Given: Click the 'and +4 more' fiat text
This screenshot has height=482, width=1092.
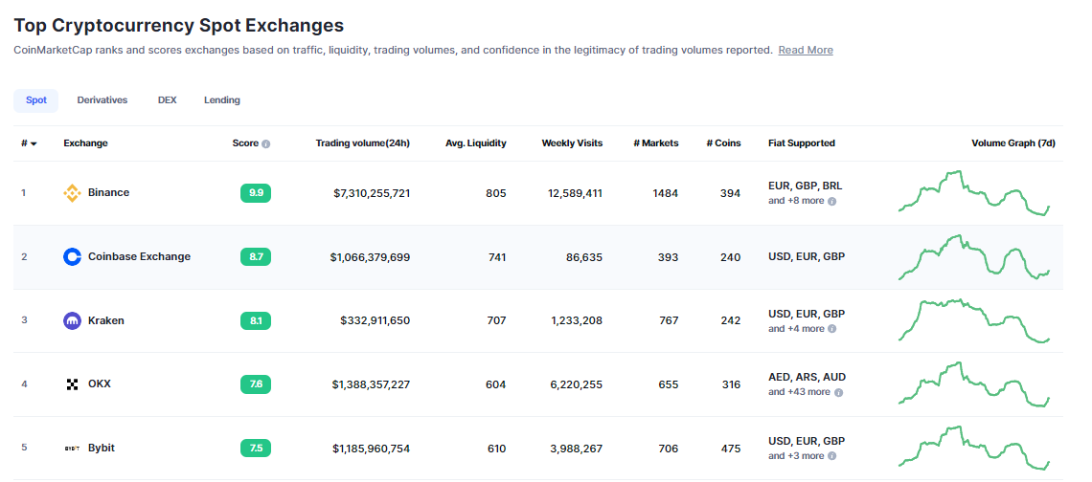Looking at the screenshot, I should click(x=796, y=328).
